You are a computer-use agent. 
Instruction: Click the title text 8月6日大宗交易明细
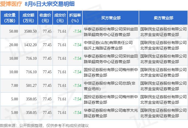coord(50,4)
